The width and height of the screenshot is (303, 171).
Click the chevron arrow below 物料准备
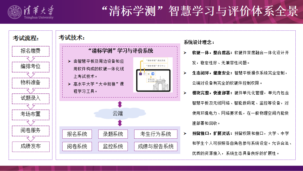(31, 91)
